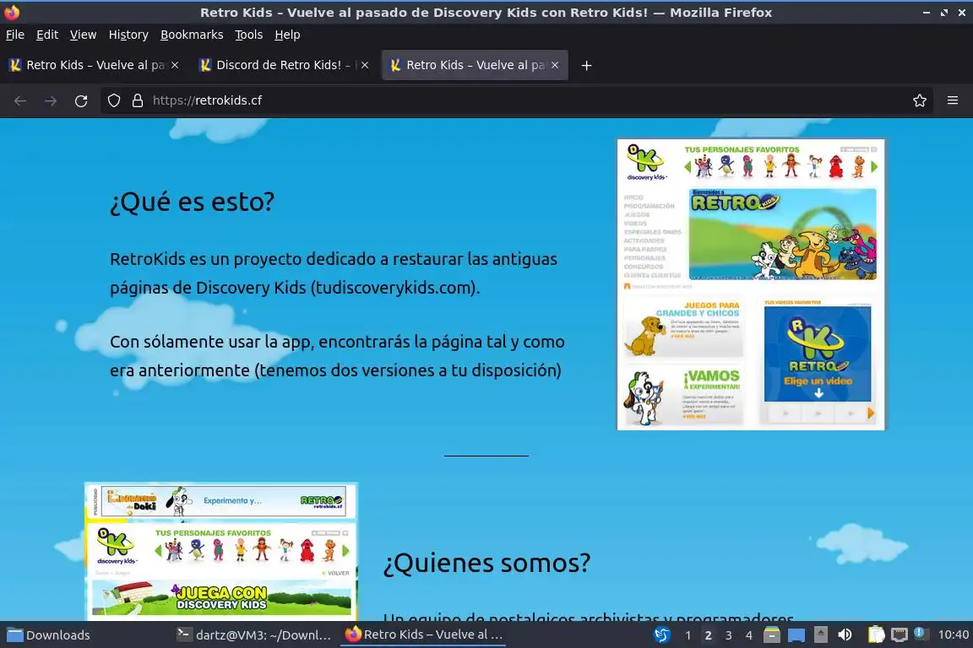The width and height of the screenshot is (973, 648).
Task: Click the tudiscoverykids.com text in paragraph
Action: (x=394, y=288)
